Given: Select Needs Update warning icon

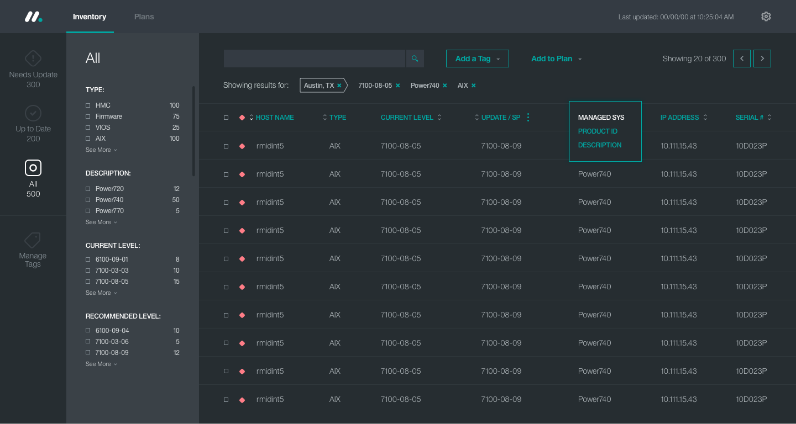Looking at the screenshot, I should pyautogui.click(x=33, y=59).
